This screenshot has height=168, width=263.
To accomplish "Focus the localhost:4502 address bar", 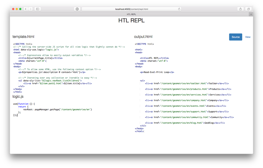I will click(x=131, y=9).
